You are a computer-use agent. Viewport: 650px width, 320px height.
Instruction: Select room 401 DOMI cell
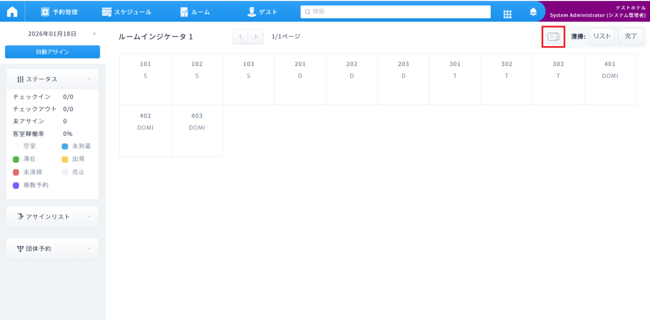(x=610, y=79)
